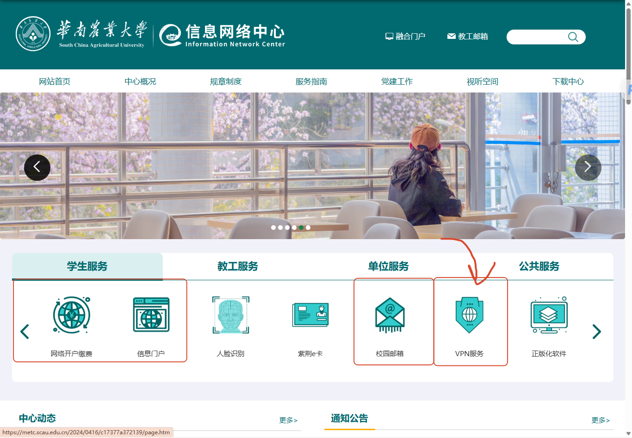The image size is (632, 438).
Task: Click the search magnifier icon
Action: tap(573, 37)
